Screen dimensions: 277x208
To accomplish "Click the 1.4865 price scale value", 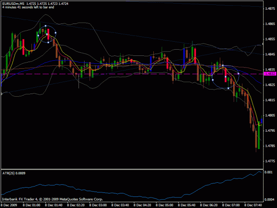I will [270, 24].
